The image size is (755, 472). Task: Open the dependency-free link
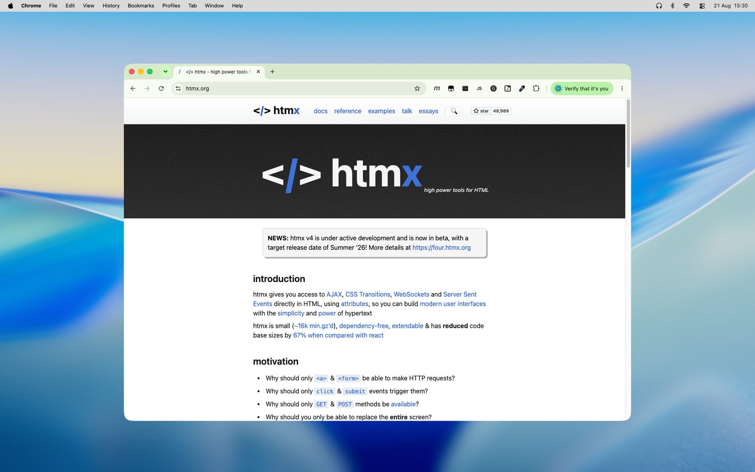[x=364, y=326]
